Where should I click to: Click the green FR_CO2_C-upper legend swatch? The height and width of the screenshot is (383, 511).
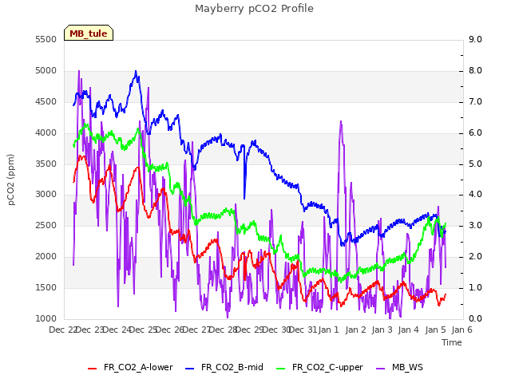(280, 368)
